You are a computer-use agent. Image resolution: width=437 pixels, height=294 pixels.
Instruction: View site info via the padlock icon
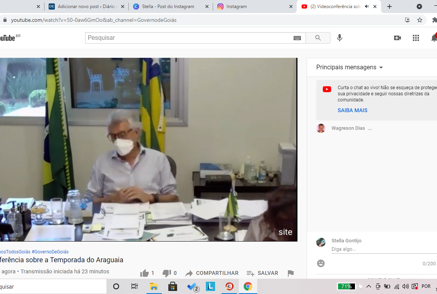(x=5, y=20)
